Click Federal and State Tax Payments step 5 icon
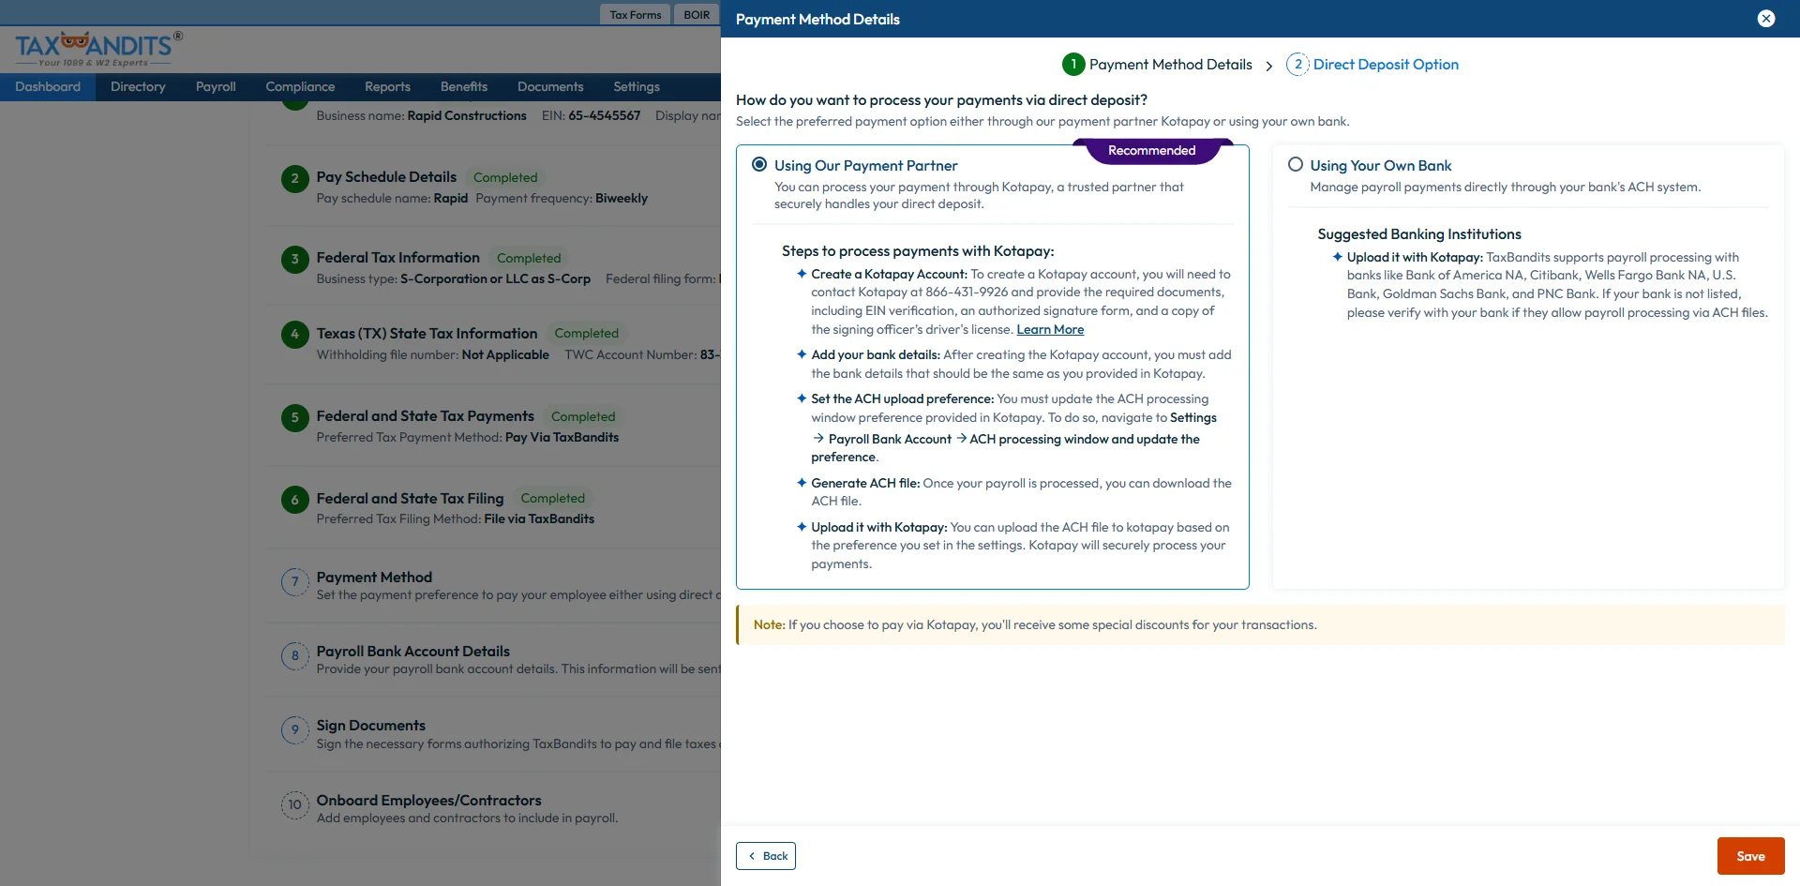This screenshot has height=886, width=1800. (294, 417)
